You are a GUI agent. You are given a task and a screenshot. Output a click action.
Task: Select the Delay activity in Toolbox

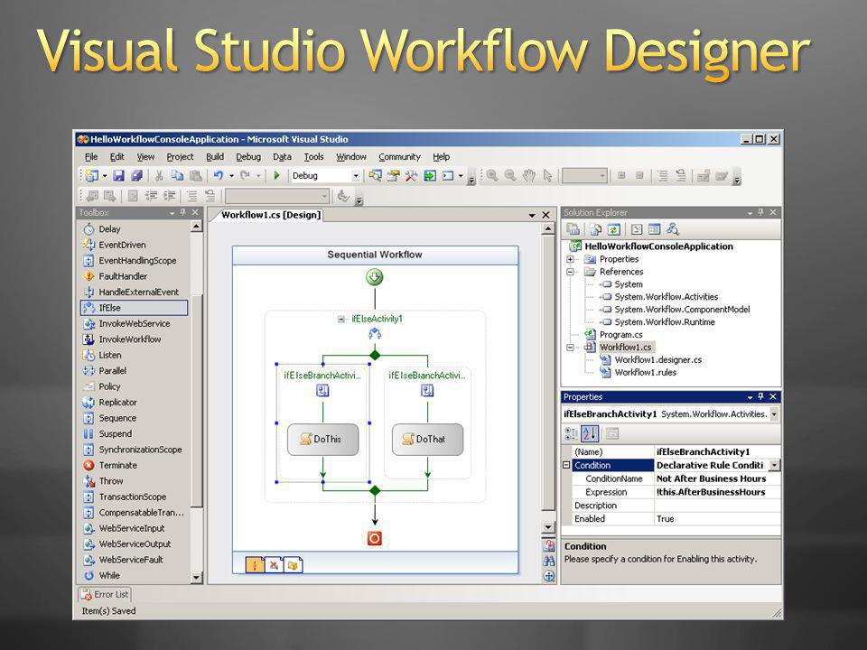pyautogui.click(x=135, y=228)
